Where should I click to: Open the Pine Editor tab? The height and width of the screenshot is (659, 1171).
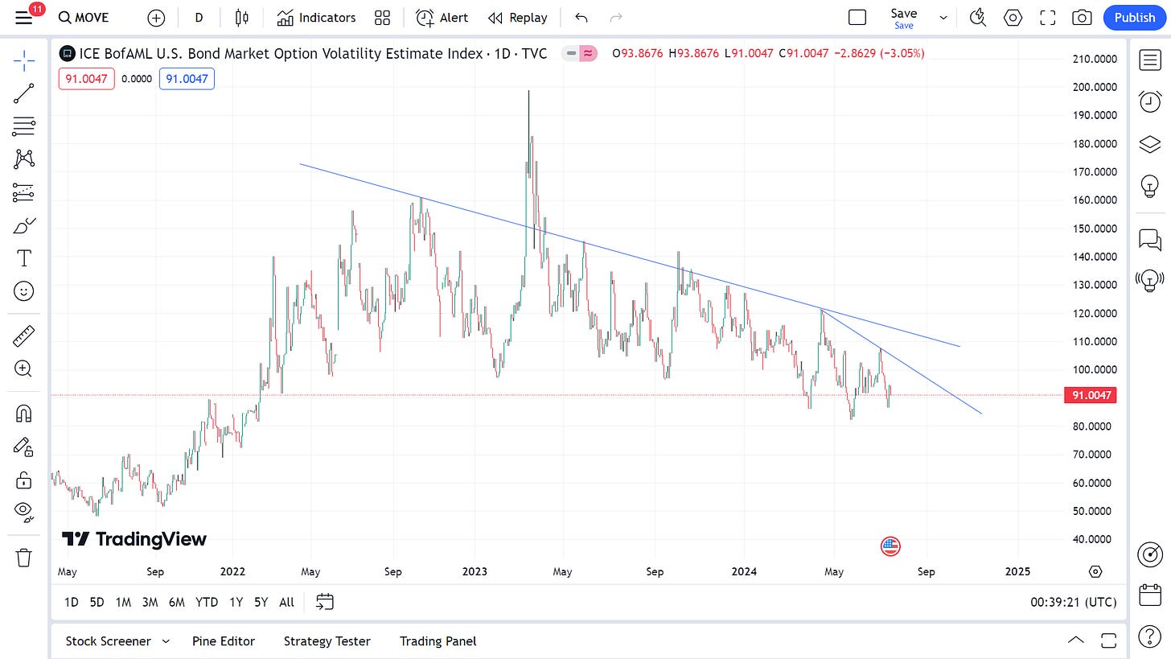pyautogui.click(x=224, y=641)
